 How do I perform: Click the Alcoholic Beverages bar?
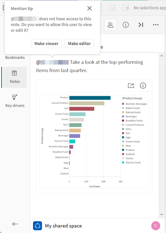(71, 147)
